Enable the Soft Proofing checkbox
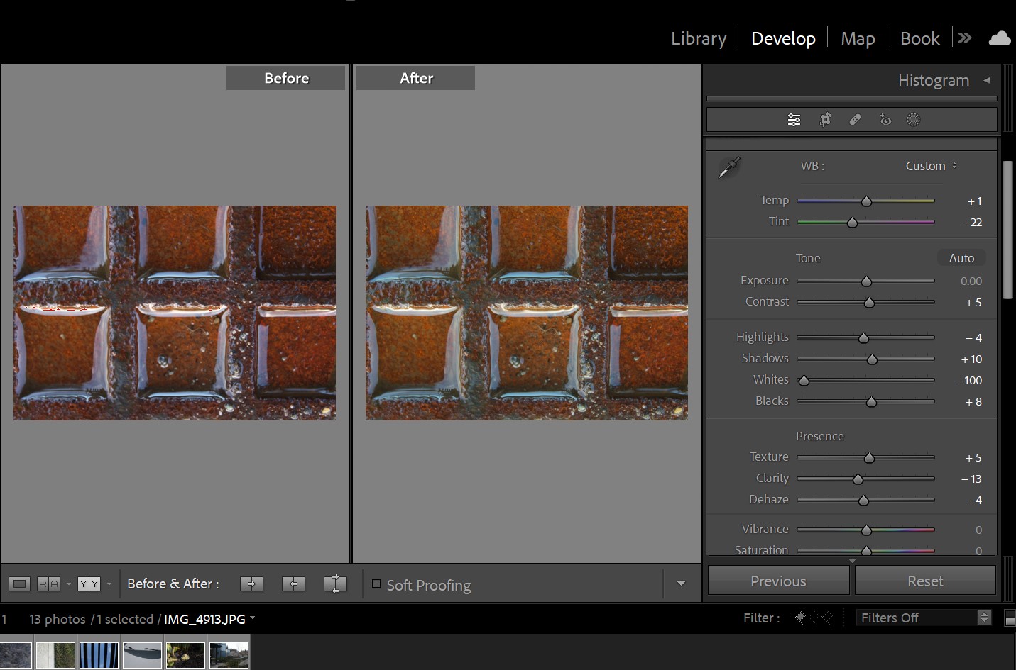The width and height of the screenshot is (1016, 670). (376, 584)
